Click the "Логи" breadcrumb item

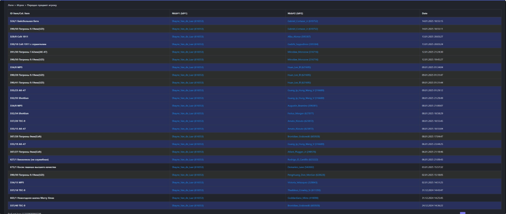pyautogui.click(x=10, y=5)
